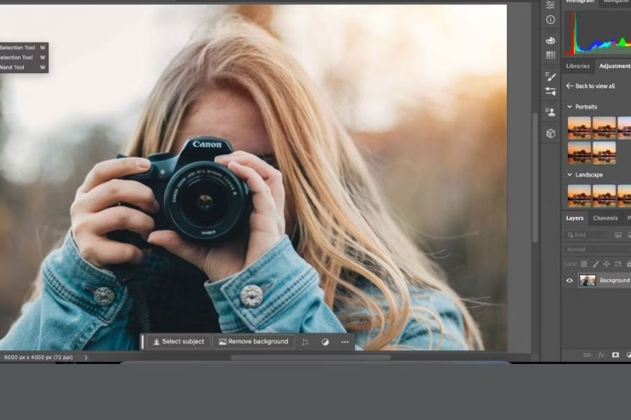This screenshot has height=420, width=631.
Task: Collapse the Landscape presets section
Action: 569,175
